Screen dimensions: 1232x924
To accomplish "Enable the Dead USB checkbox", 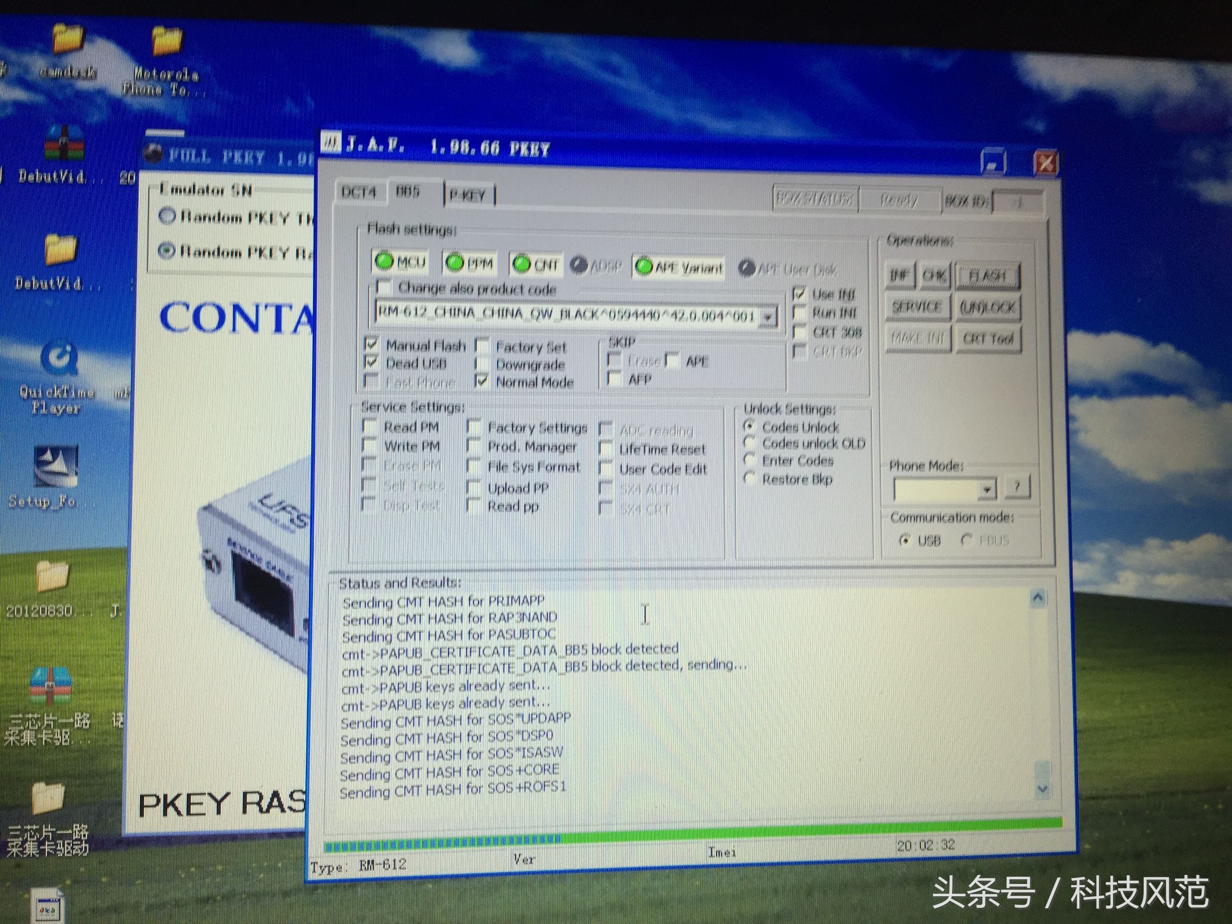I will (x=372, y=363).
